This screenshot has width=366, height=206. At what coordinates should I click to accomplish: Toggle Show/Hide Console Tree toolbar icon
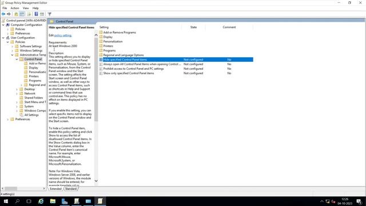(22, 14)
